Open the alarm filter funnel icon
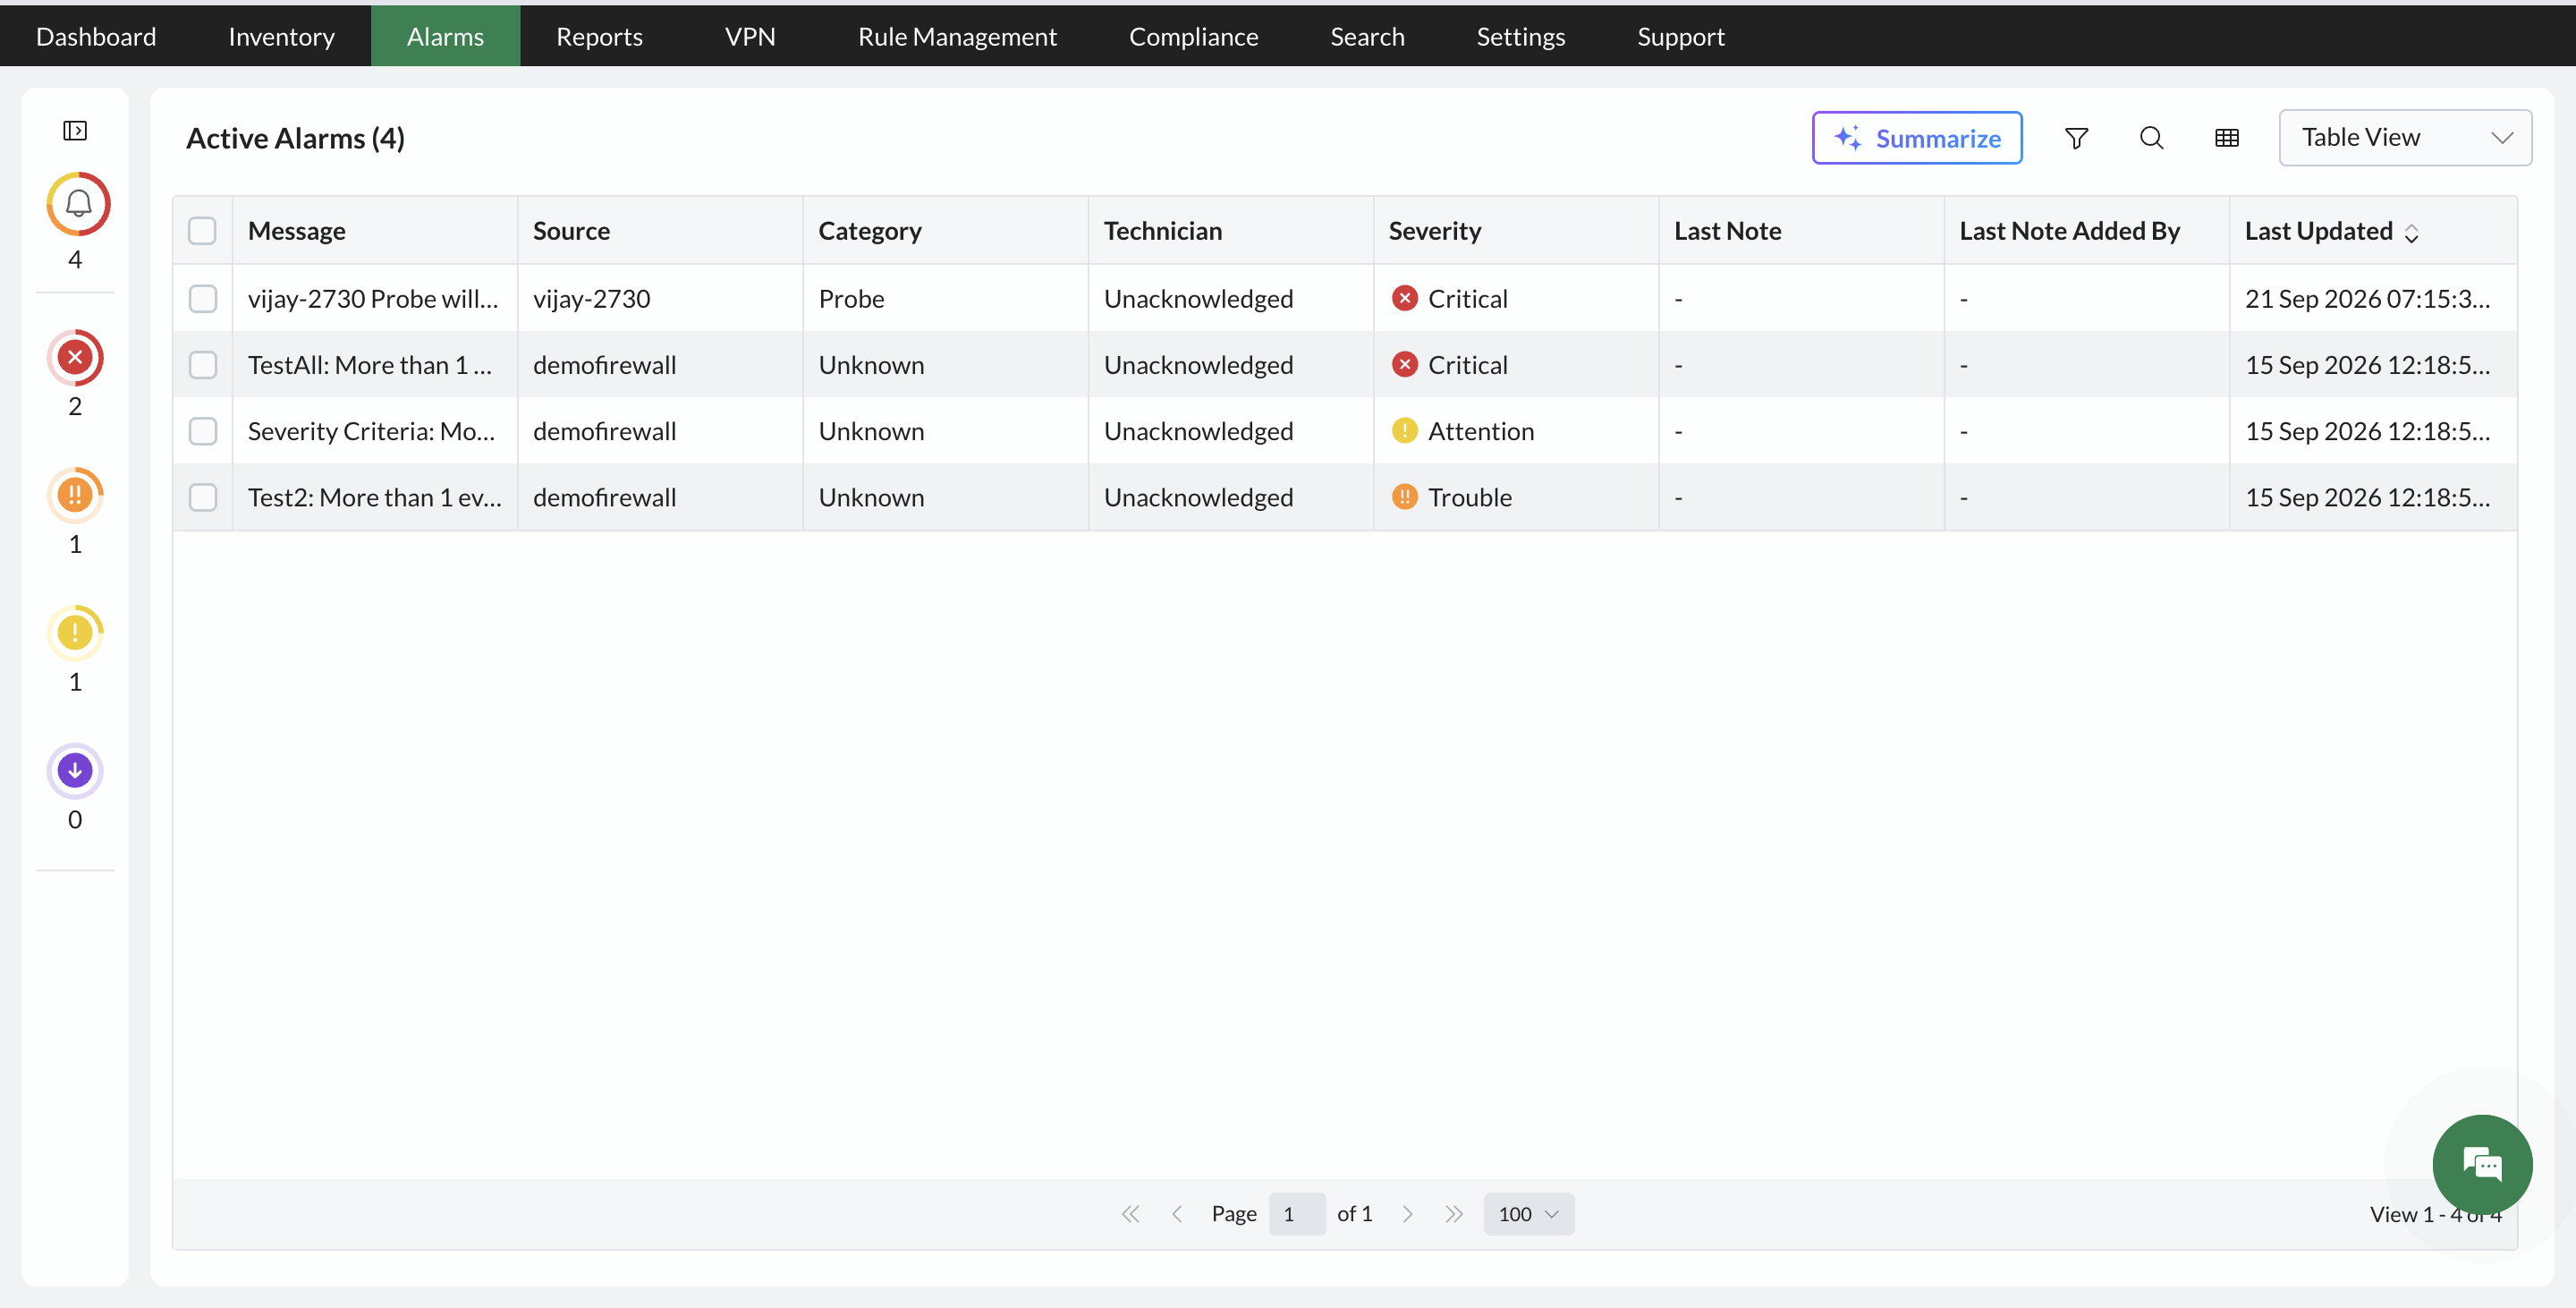The height and width of the screenshot is (1308, 2576). pos(2076,138)
